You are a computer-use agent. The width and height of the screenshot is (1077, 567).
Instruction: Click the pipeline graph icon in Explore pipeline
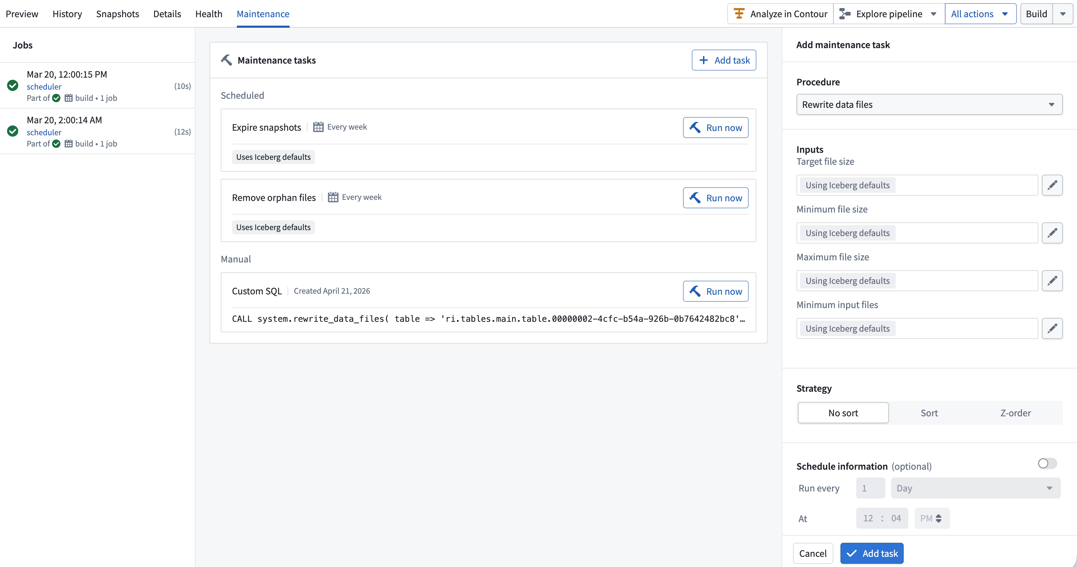845,14
